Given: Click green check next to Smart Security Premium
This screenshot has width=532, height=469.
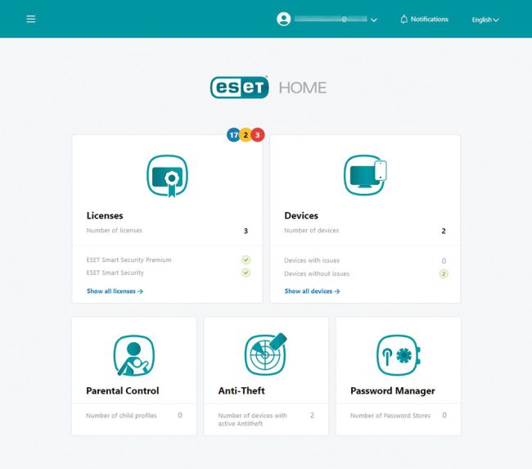Looking at the screenshot, I should pyautogui.click(x=246, y=260).
